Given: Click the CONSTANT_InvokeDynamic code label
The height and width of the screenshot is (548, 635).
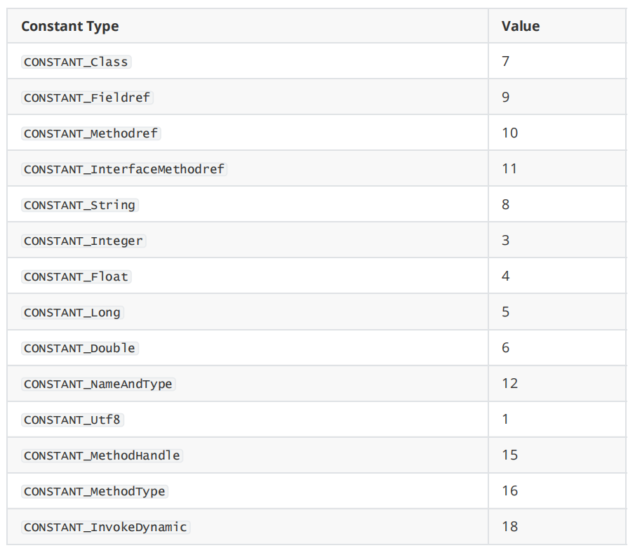Looking at the screenshot, I should (105, 527).
